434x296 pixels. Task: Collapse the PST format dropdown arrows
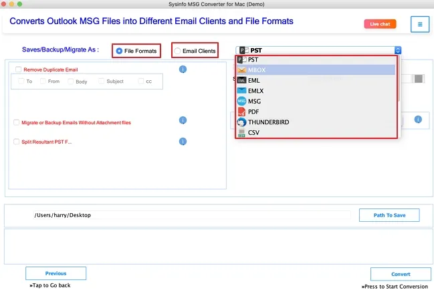coord(398,50)
